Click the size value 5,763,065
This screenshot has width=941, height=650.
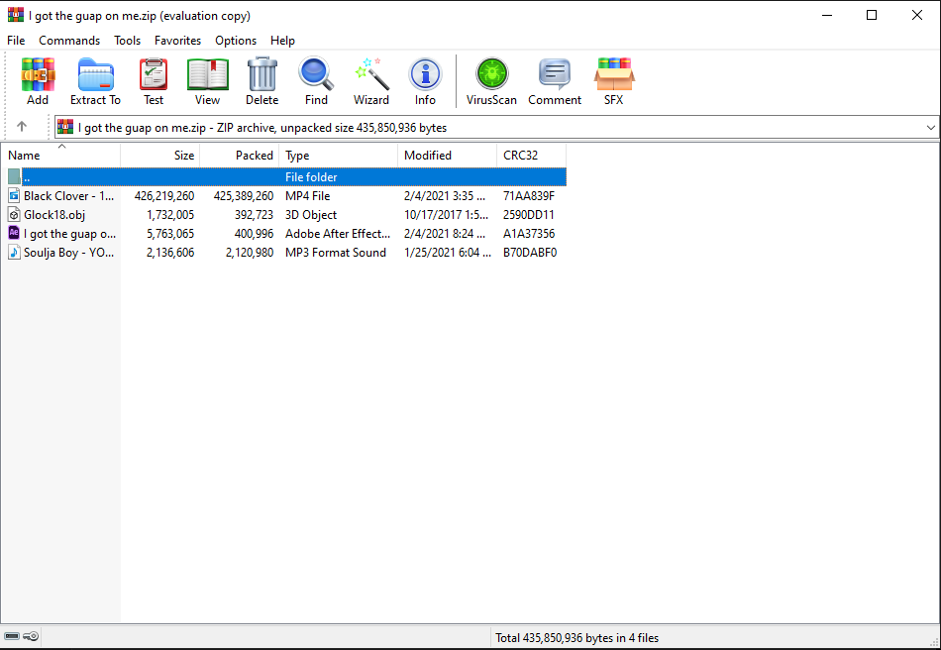(x=170, y=234)
